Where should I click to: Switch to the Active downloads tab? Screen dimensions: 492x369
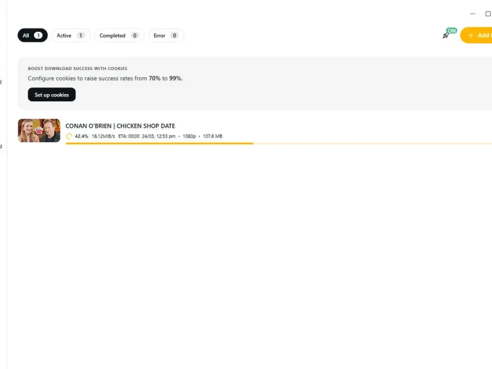71,36
